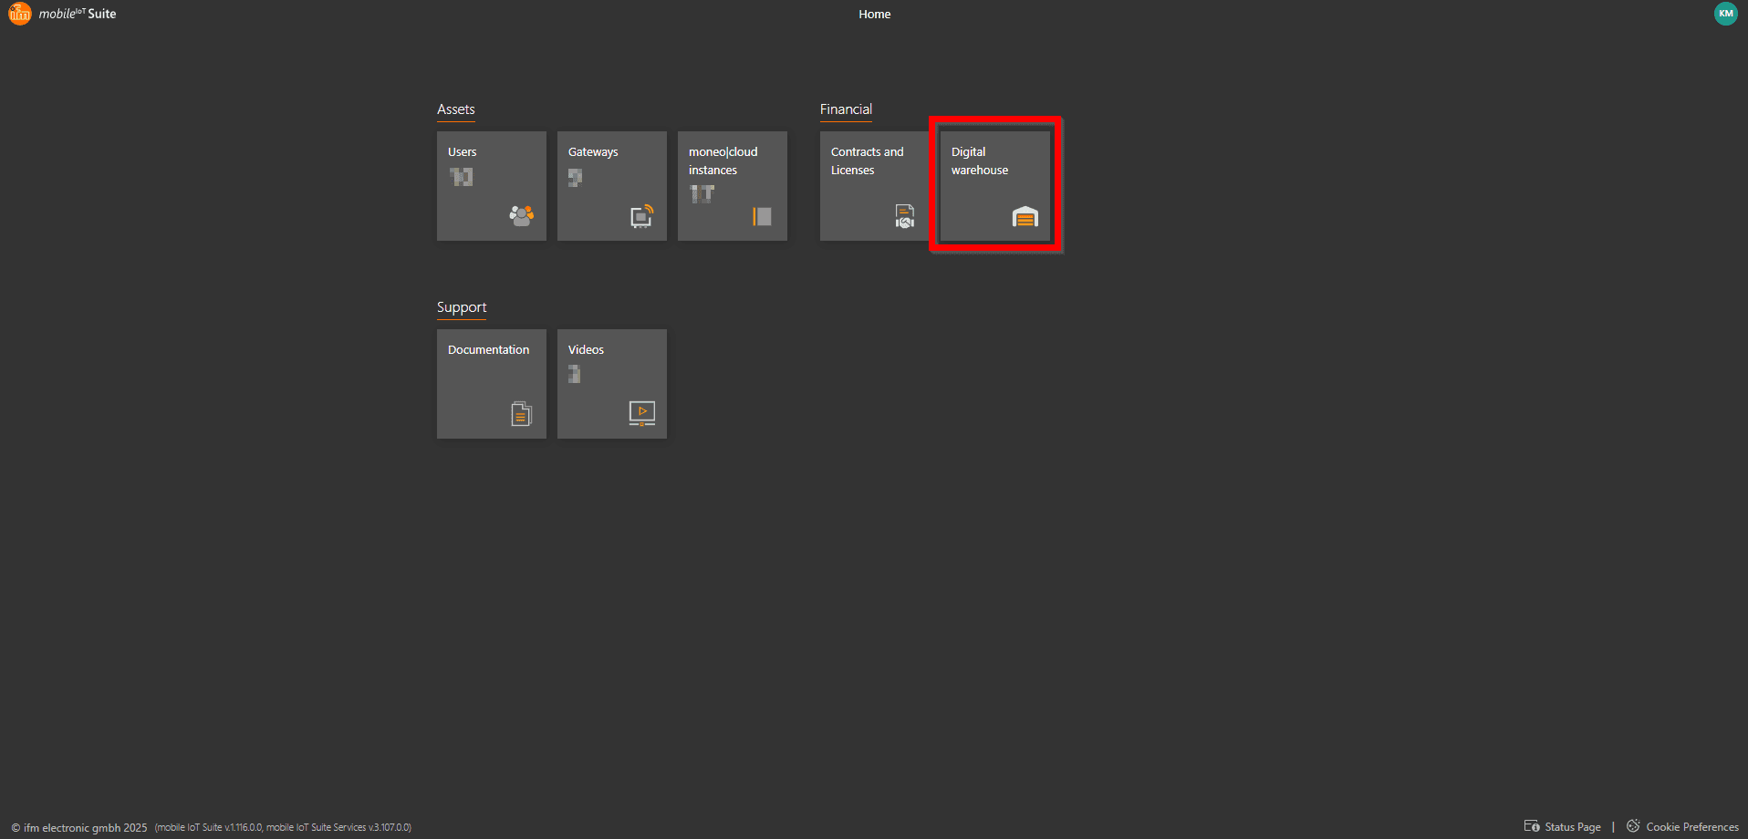
Task: Open Contracts and Licenses label
Action: pyautogui.click(x=867, y=161)
